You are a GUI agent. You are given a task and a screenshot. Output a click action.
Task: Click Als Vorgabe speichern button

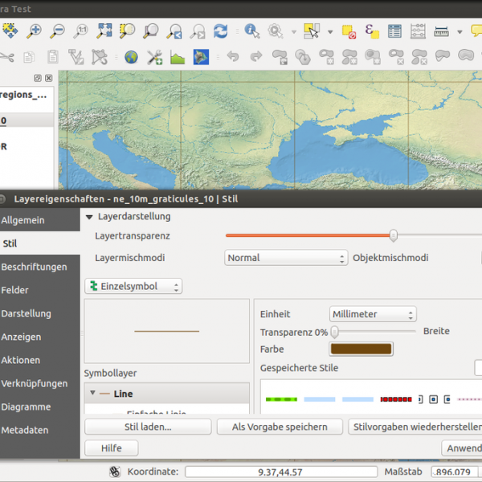[280, 427]
